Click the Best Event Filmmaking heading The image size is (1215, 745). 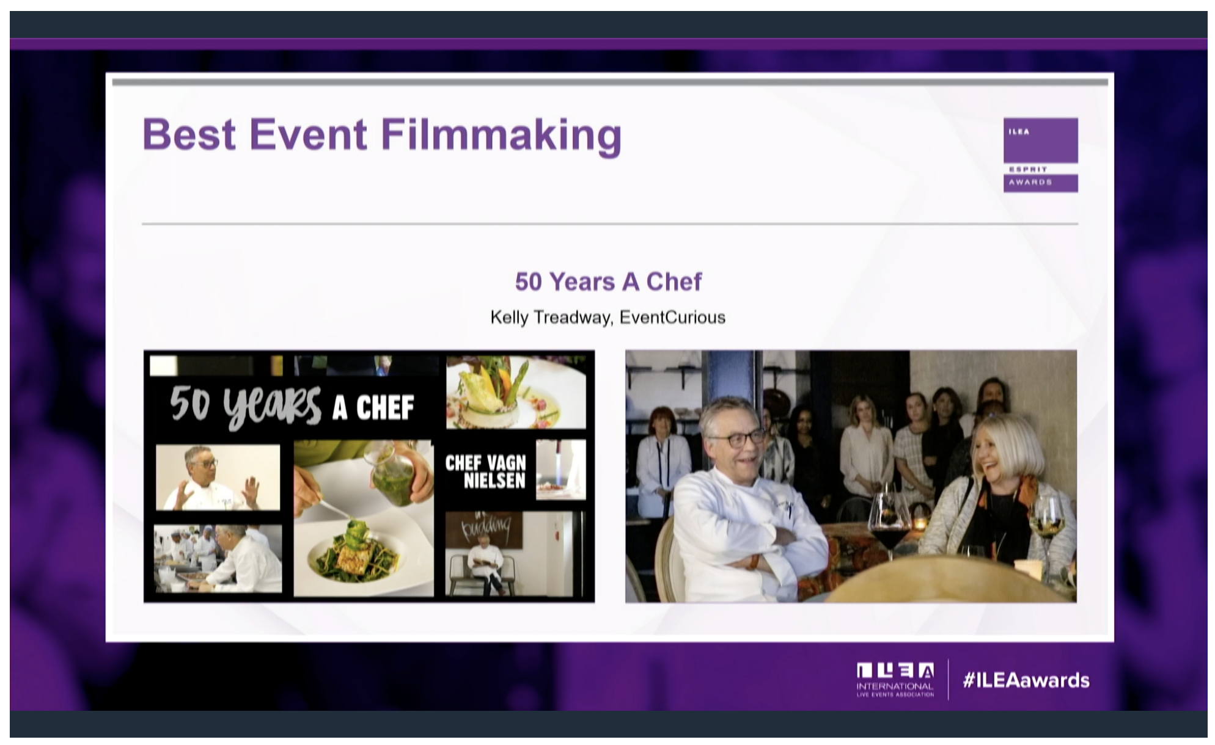click(x=381, y=134)
